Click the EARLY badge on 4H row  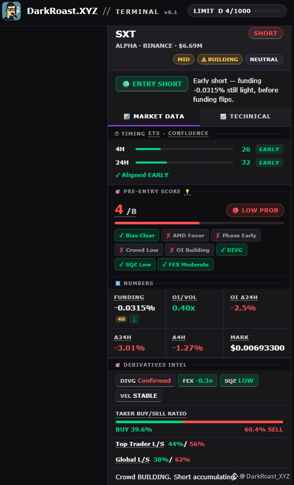[269, 150]
